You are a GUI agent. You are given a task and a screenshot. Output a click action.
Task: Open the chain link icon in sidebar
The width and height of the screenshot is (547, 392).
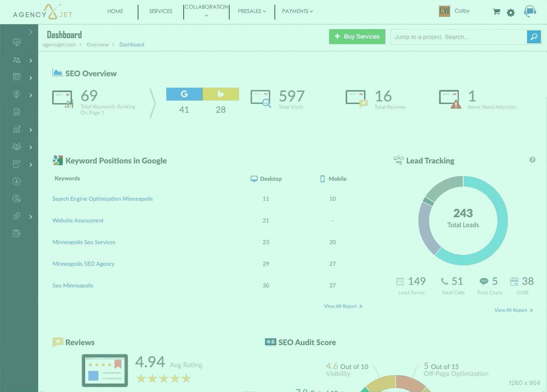[16, 216]
